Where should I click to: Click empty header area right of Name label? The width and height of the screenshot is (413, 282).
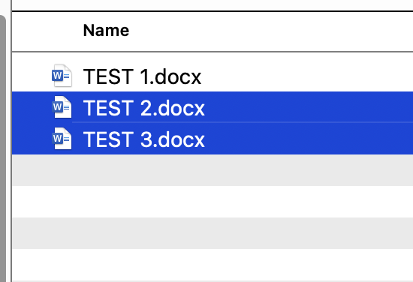[x=271, y=31]
